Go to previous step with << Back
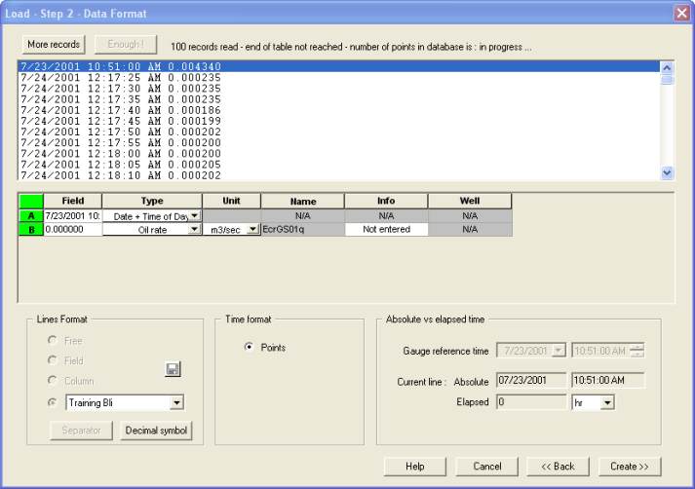 [558, 467]
